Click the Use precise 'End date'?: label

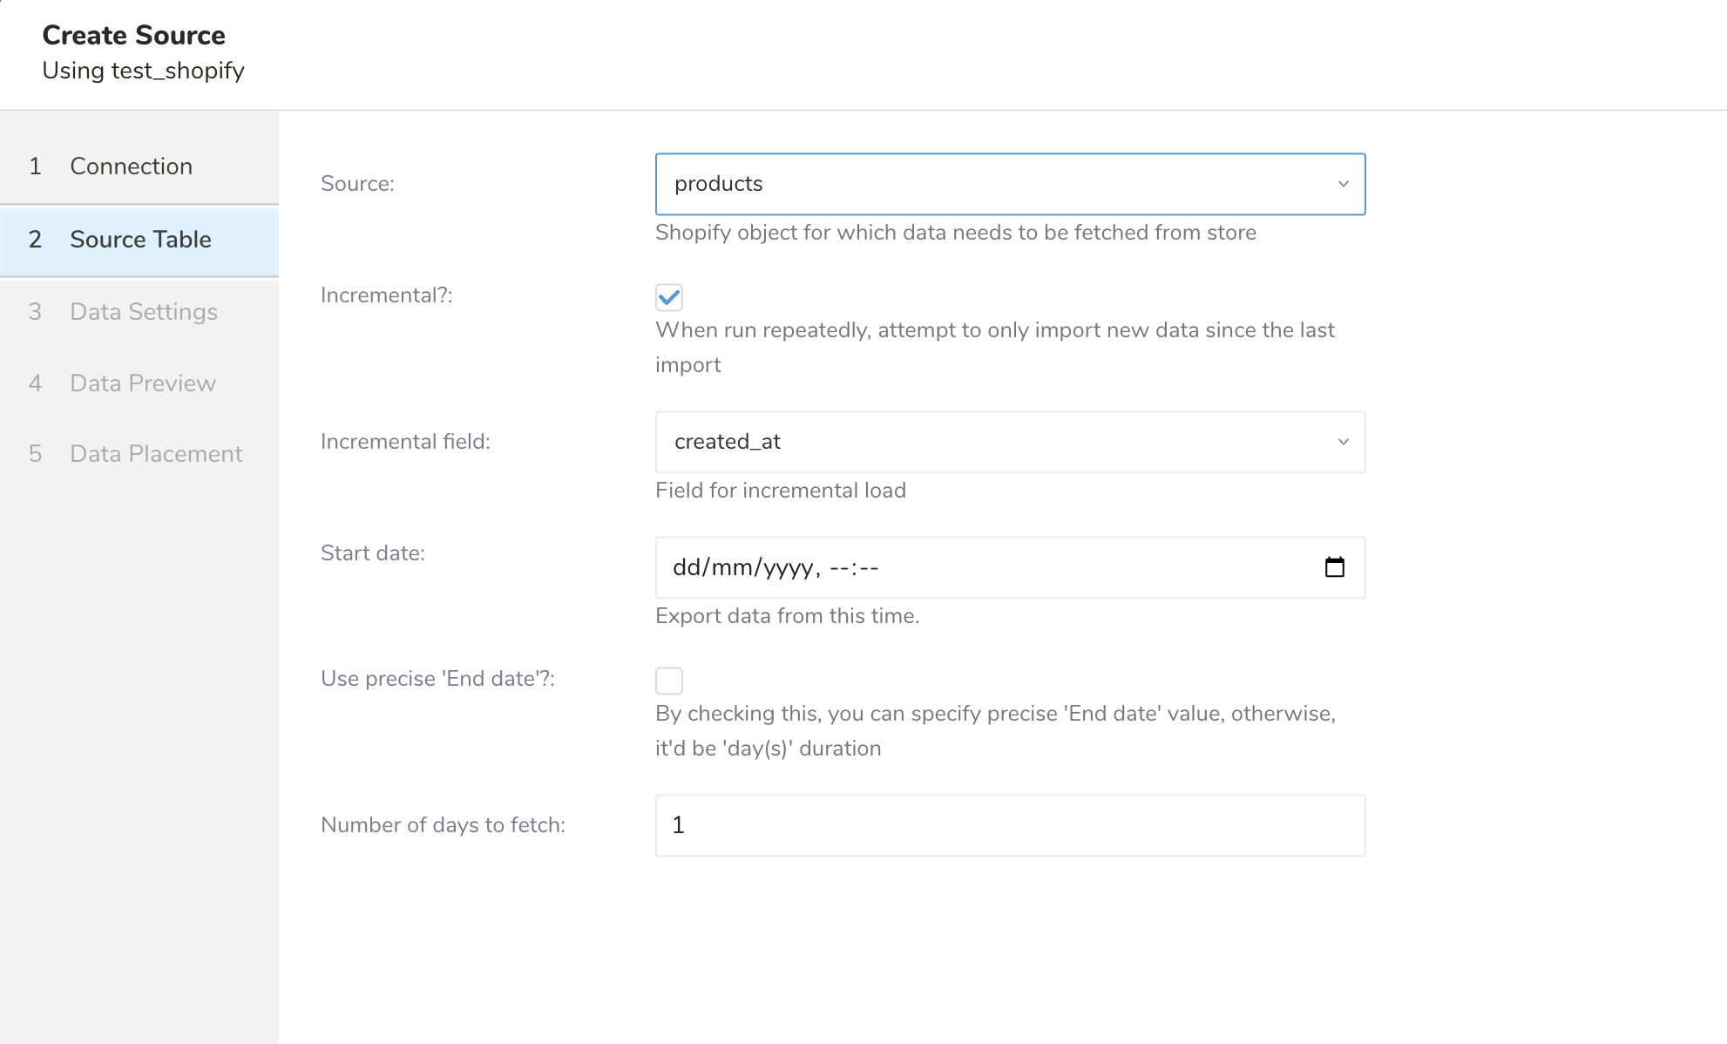point(437,679)
